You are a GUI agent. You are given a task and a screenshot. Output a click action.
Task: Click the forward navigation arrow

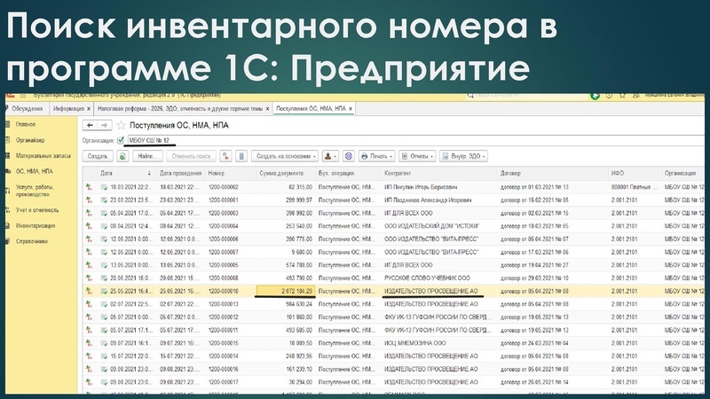(104, 125)
